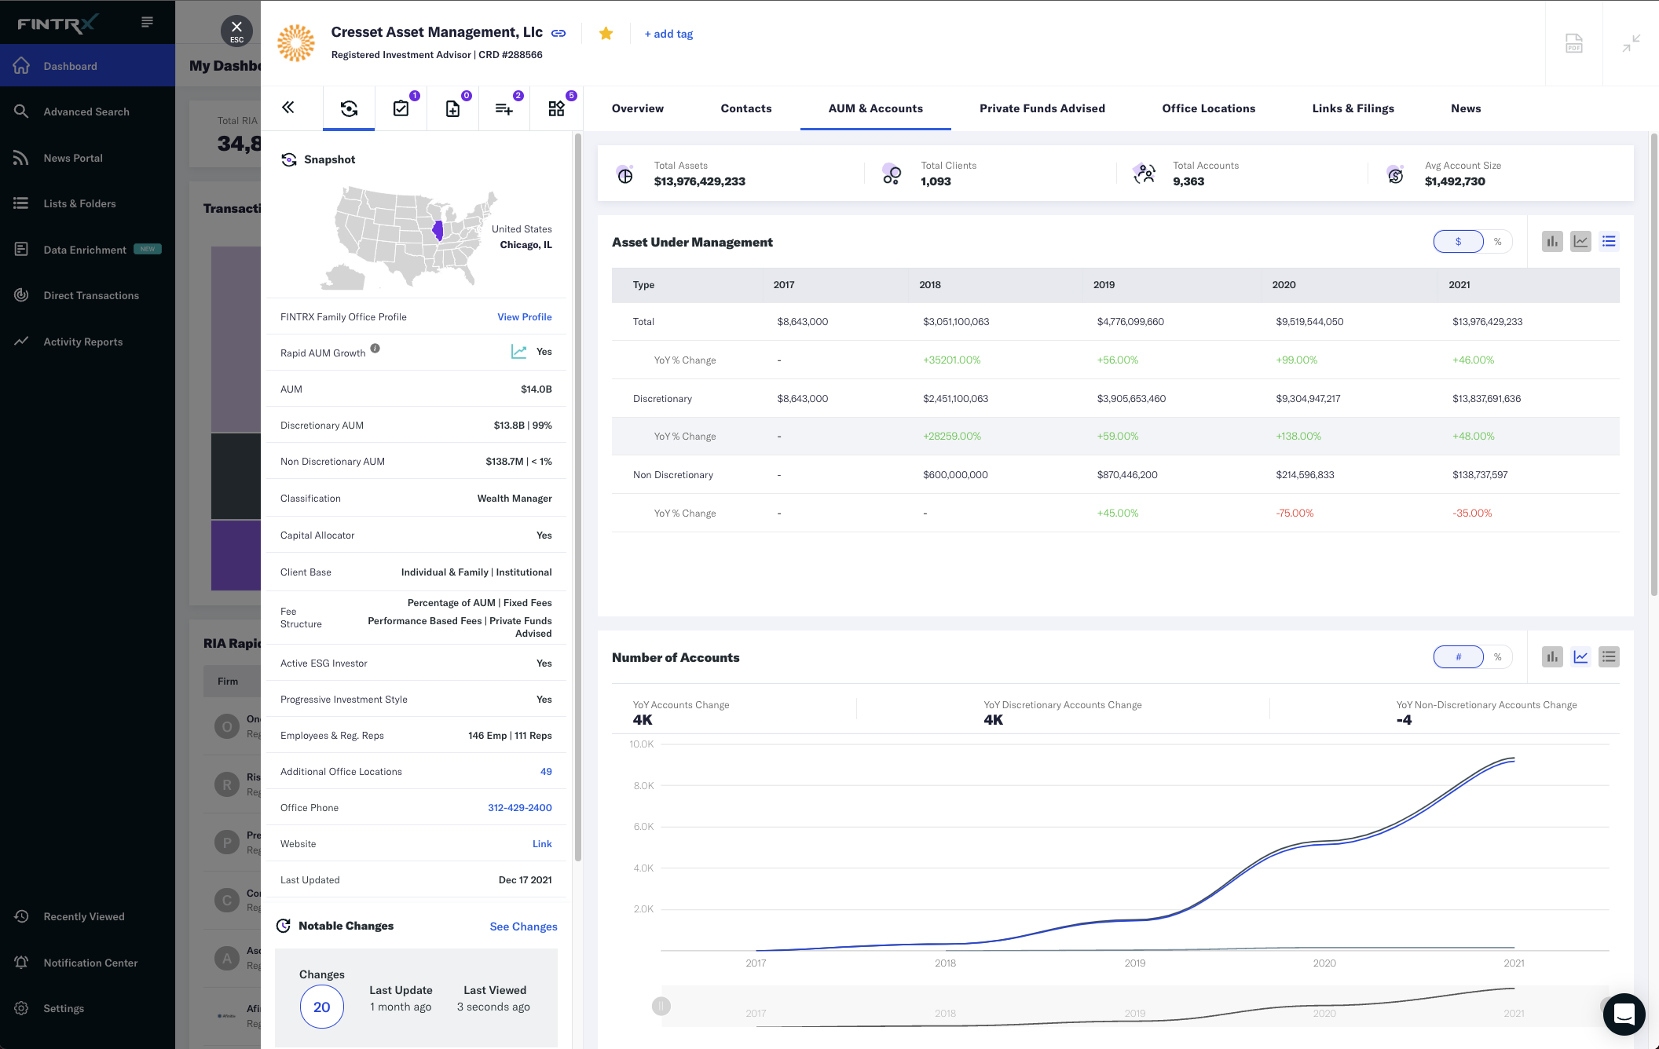Viewport: 1659px width, 1049px height.
Task: Click the US map Illinois highlight
Action: click(x=438, y=230)
